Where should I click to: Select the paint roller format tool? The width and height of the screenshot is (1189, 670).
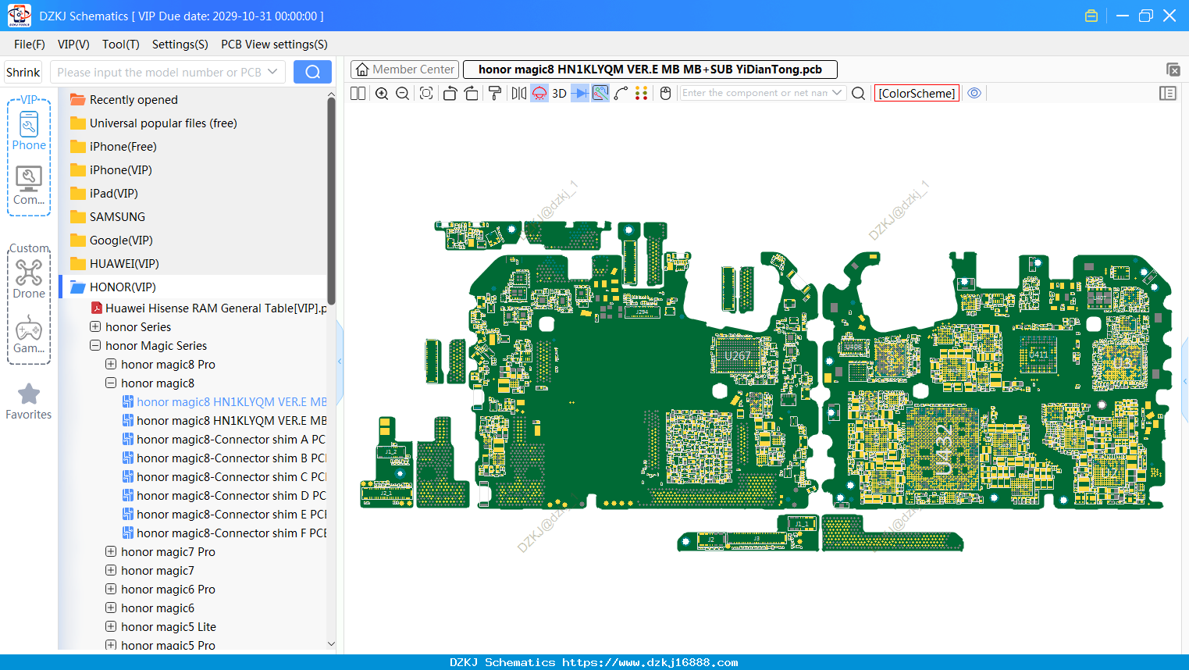point(495,93)
